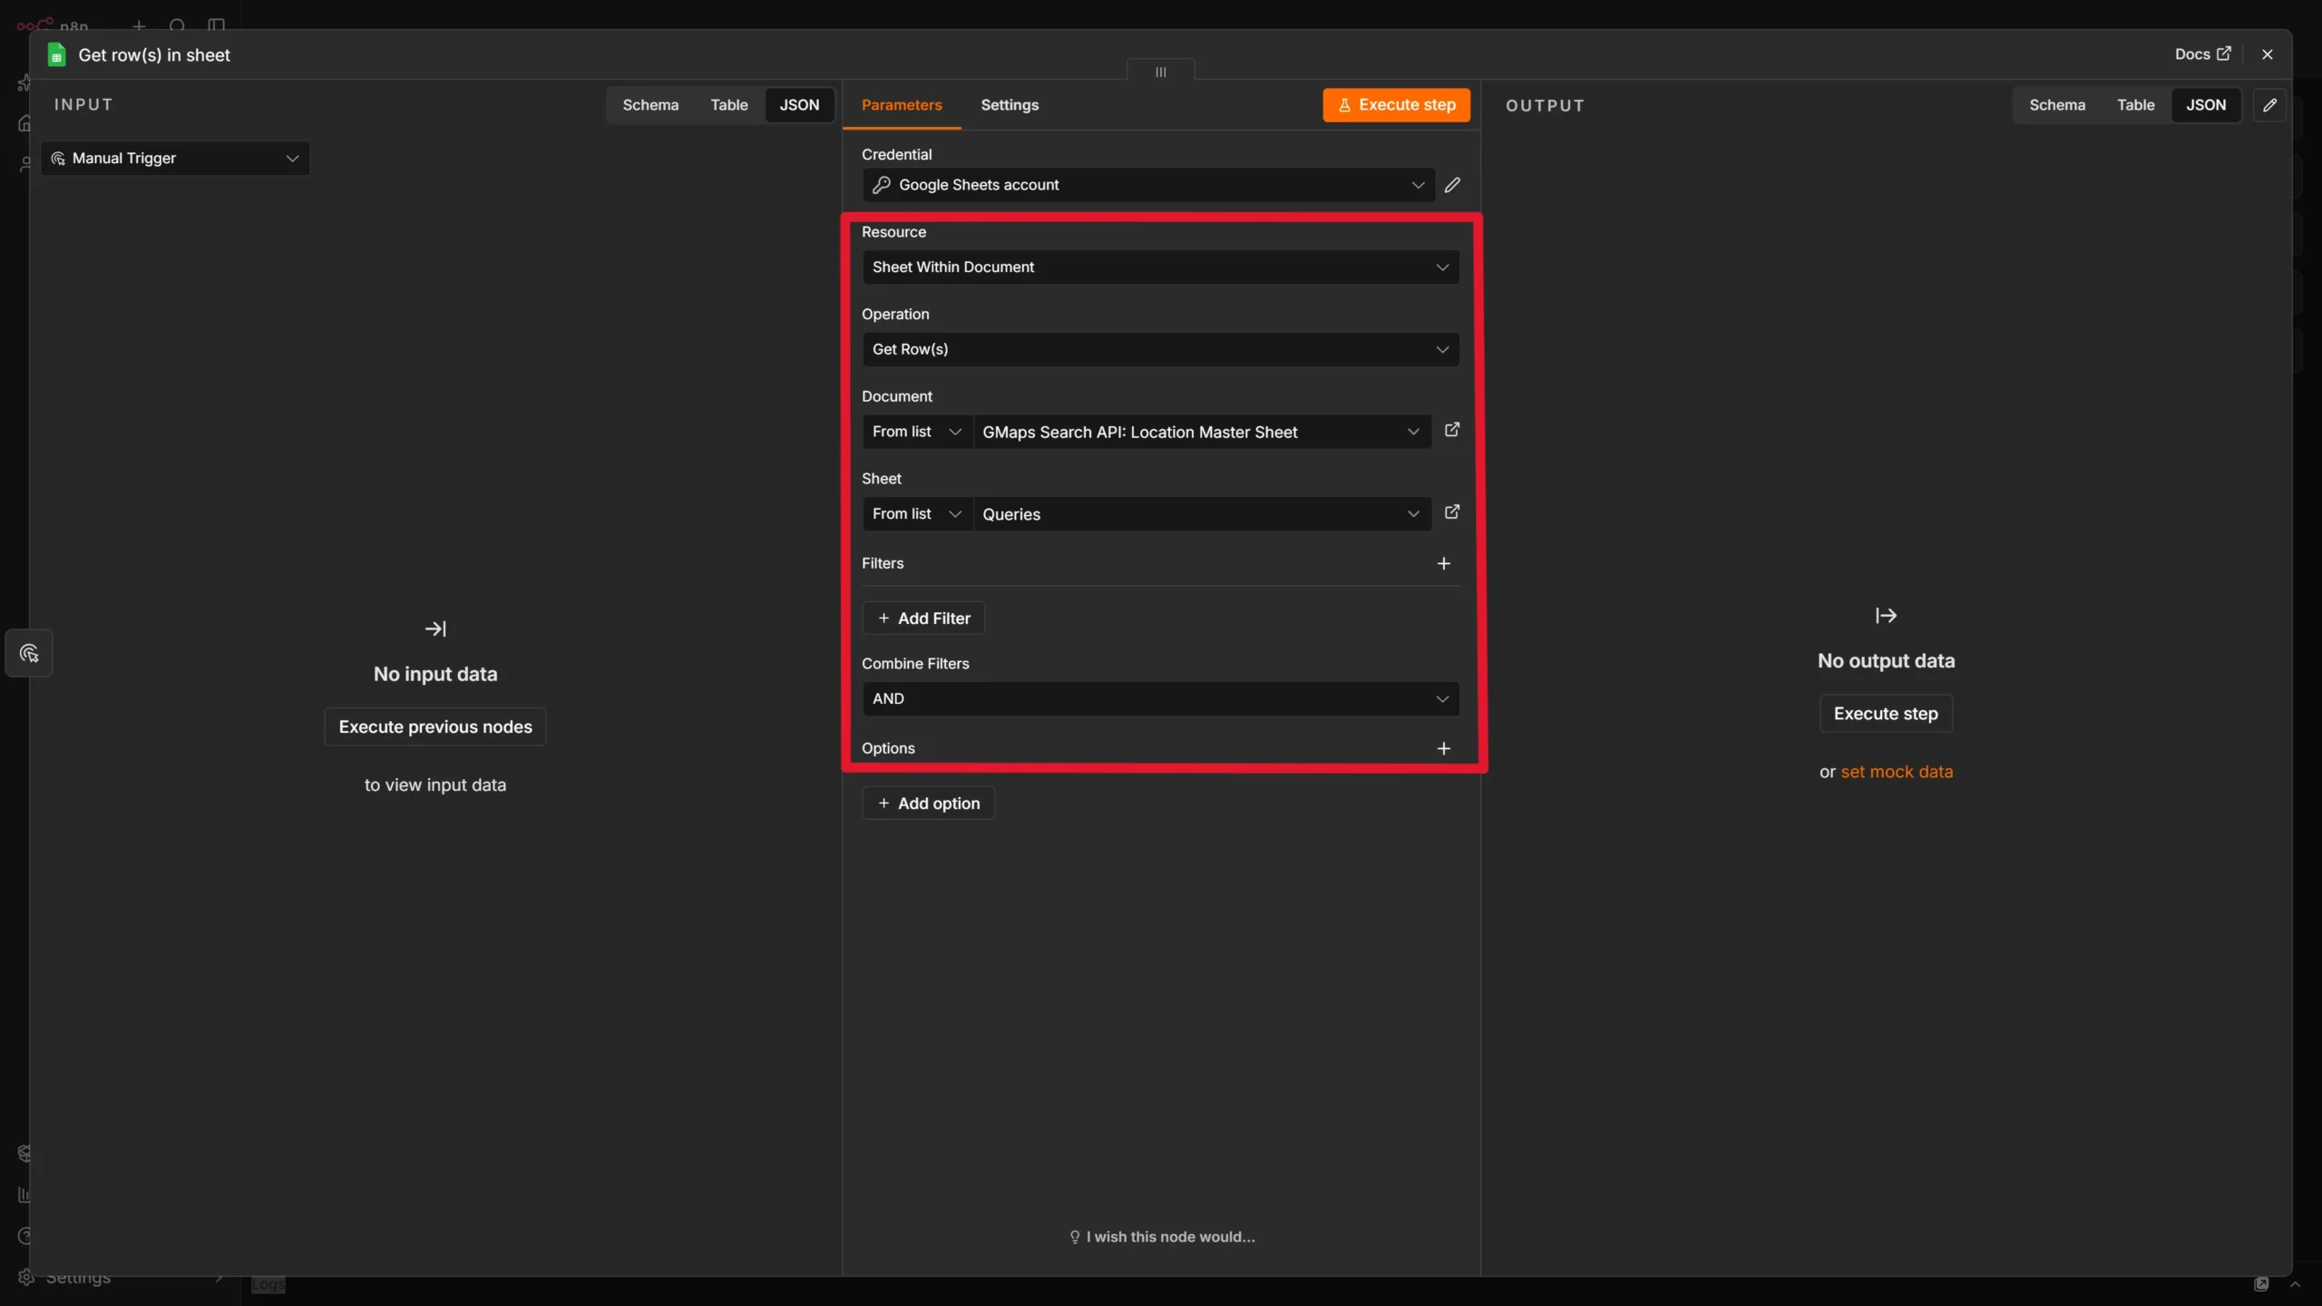Screen dimensions: 2322x1306
Task: Open the Resource Sheet Within Document dropdown
Action: pos(1161,268)
